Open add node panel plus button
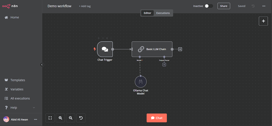This screenshot has width=272, height=126. click(x=263, y=21)
